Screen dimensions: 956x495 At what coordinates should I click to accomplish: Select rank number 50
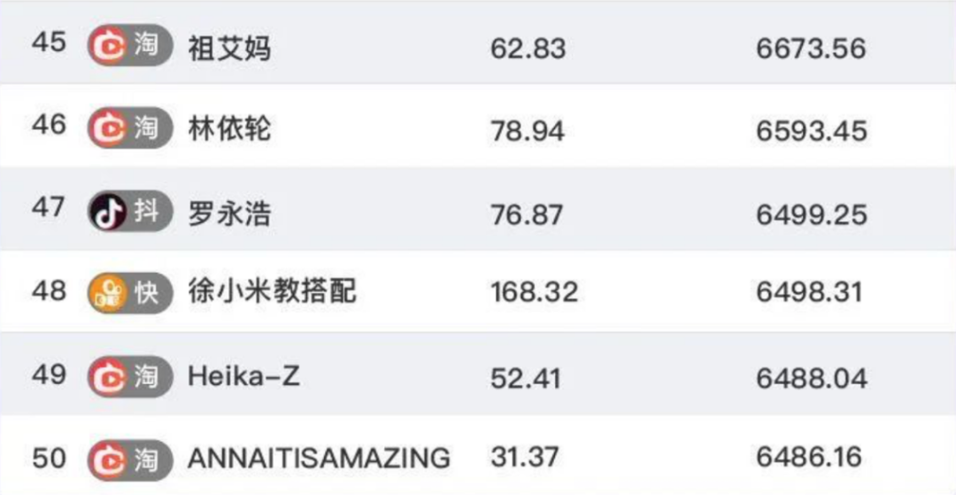(x=49, y=459)
